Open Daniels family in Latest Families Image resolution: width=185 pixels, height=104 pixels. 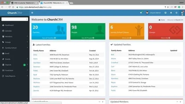point(36,91)
